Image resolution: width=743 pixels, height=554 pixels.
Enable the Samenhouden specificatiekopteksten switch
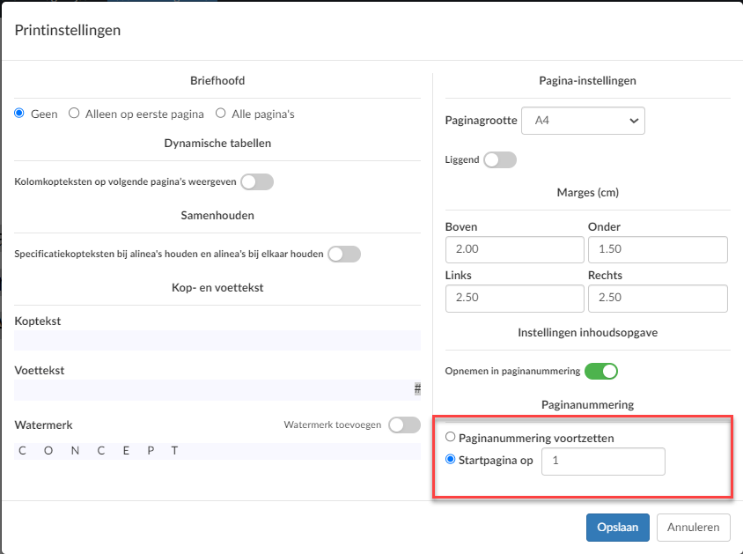[x=344, y=254]
